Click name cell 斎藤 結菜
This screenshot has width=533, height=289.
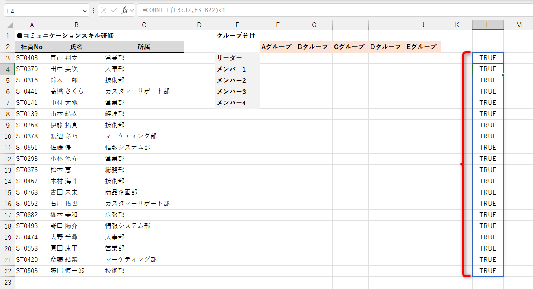[x=76, y=260]
